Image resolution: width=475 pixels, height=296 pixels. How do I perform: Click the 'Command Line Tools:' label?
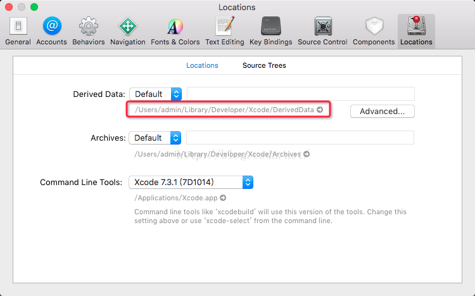(81, 183)
